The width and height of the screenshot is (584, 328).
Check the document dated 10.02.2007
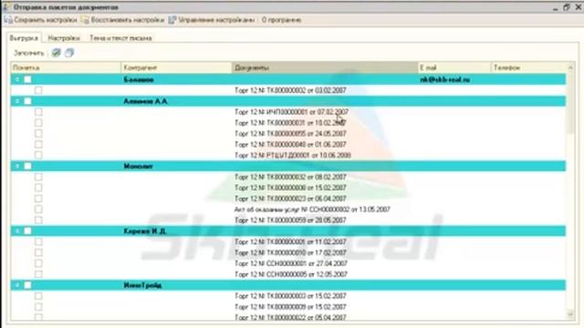pos(38,123)
